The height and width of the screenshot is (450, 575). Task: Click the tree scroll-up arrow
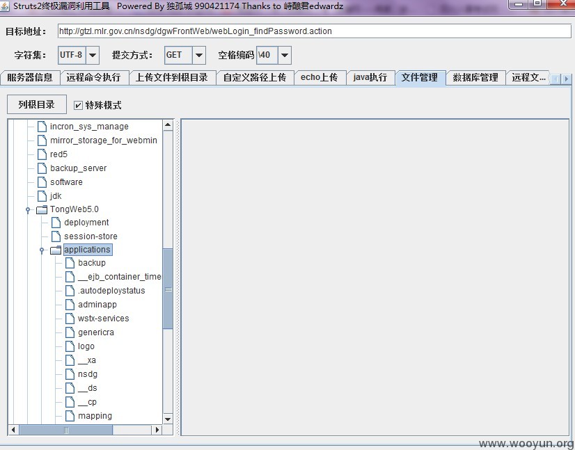(168, 125)
